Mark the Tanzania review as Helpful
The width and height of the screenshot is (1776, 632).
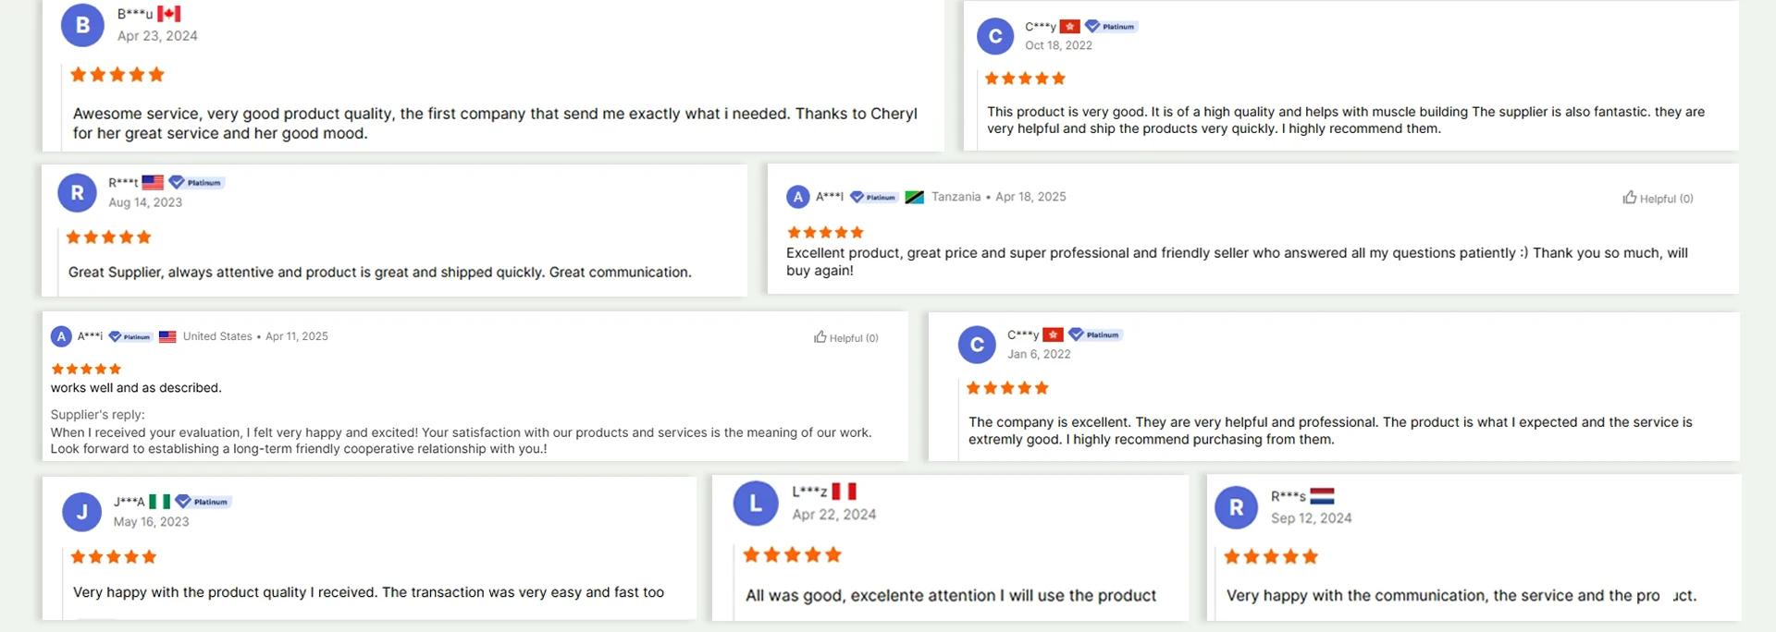pos(1658,199)
